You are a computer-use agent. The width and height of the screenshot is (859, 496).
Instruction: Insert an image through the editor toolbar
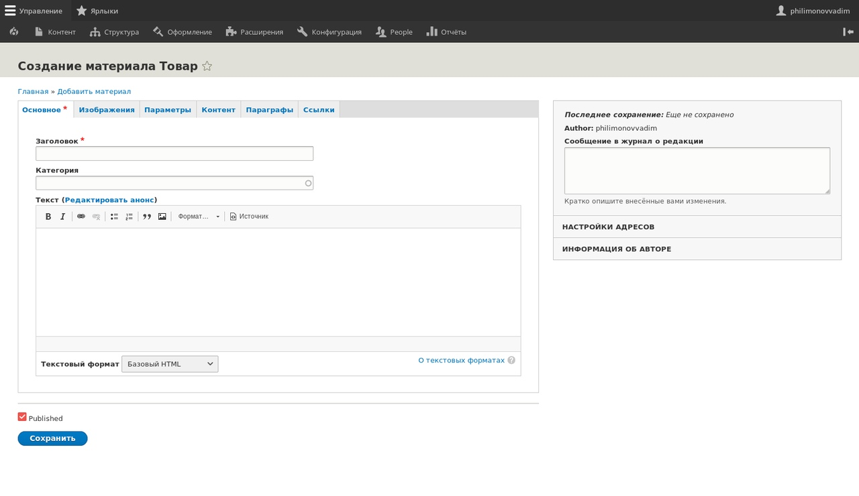(162, 216)
